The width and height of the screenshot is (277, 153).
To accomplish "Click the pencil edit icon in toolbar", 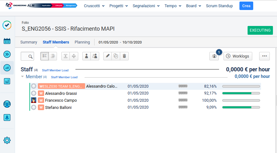I will [x=108, y=56].
